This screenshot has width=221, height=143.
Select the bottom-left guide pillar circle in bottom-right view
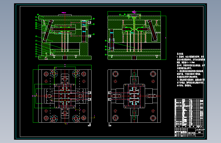[115, 118]
